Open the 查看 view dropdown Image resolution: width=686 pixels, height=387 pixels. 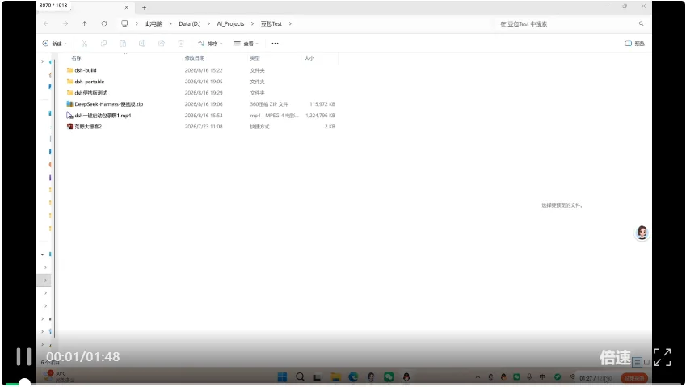tap(246, 44)
